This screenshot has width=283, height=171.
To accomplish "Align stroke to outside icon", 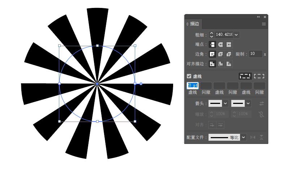I will tap(228, 64).
